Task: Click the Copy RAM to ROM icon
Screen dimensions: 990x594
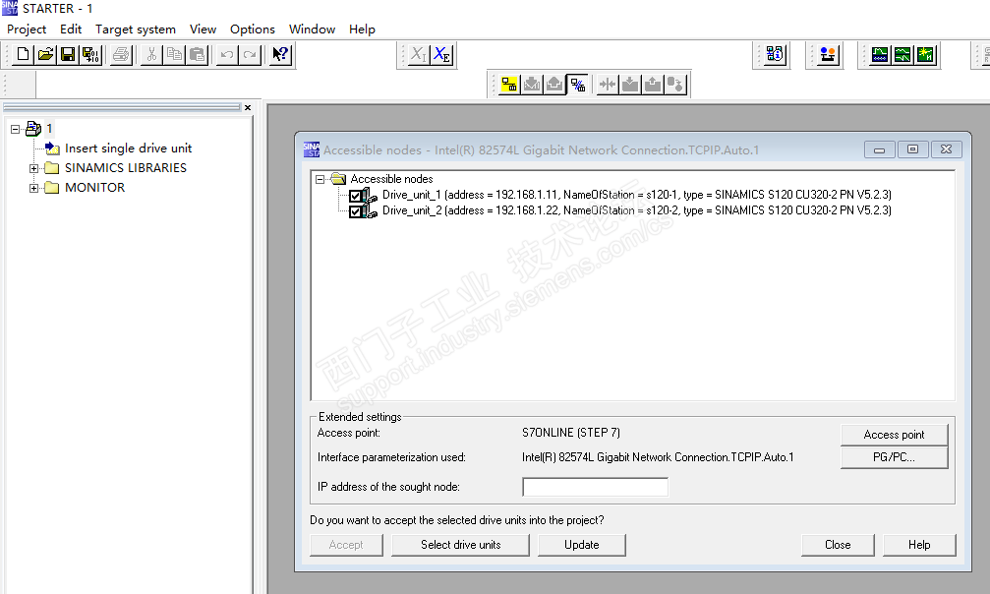Action: pyautogui.click(x=675, y=84)
